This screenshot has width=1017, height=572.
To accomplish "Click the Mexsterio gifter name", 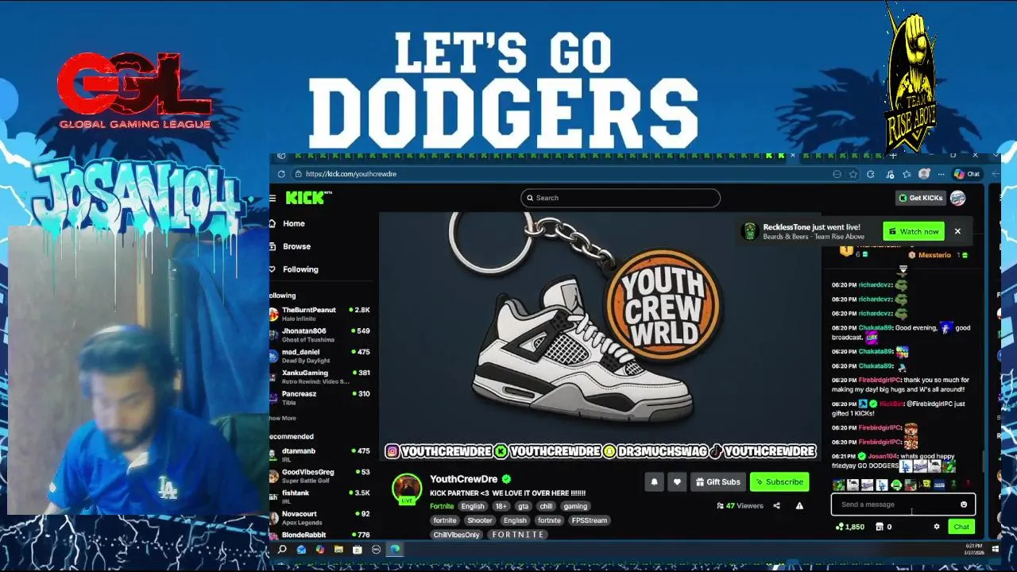I will coord(934,255).
